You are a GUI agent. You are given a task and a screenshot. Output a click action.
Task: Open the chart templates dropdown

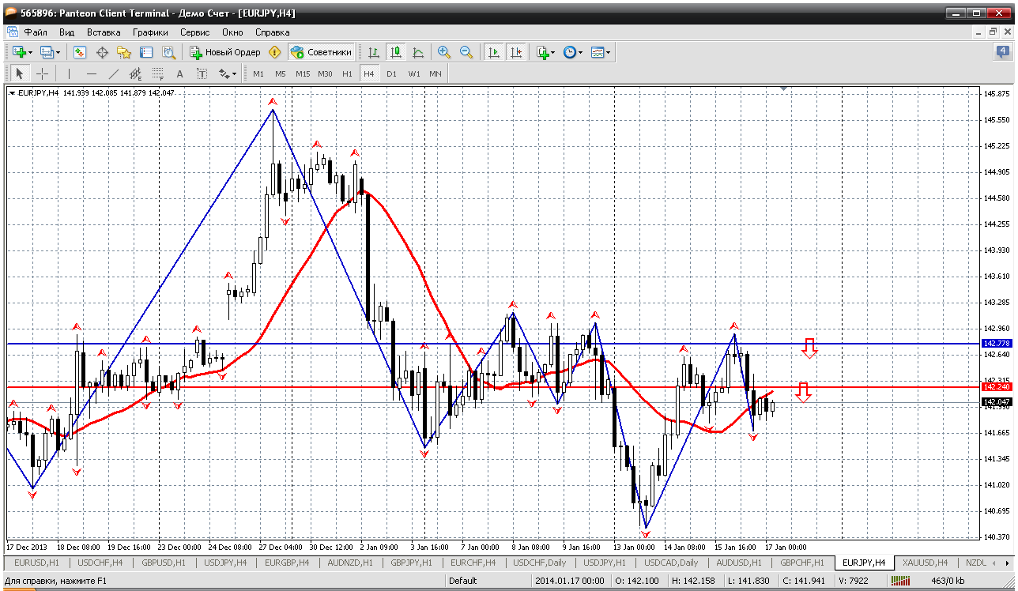coord(601,52)
